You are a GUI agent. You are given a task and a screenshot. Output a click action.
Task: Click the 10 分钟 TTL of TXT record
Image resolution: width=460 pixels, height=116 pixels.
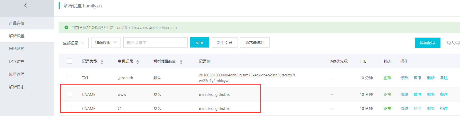tap(366, 78)
